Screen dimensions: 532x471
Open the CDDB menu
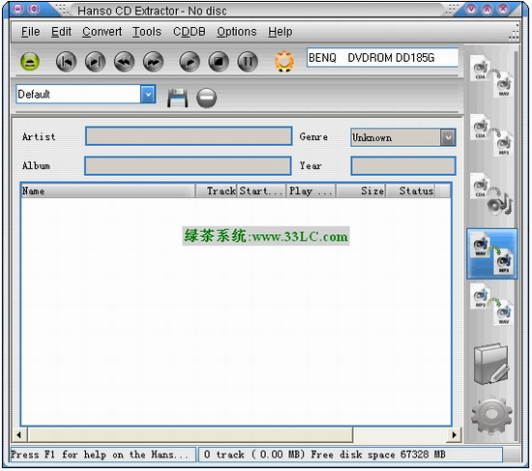click(x=190, y=32)
